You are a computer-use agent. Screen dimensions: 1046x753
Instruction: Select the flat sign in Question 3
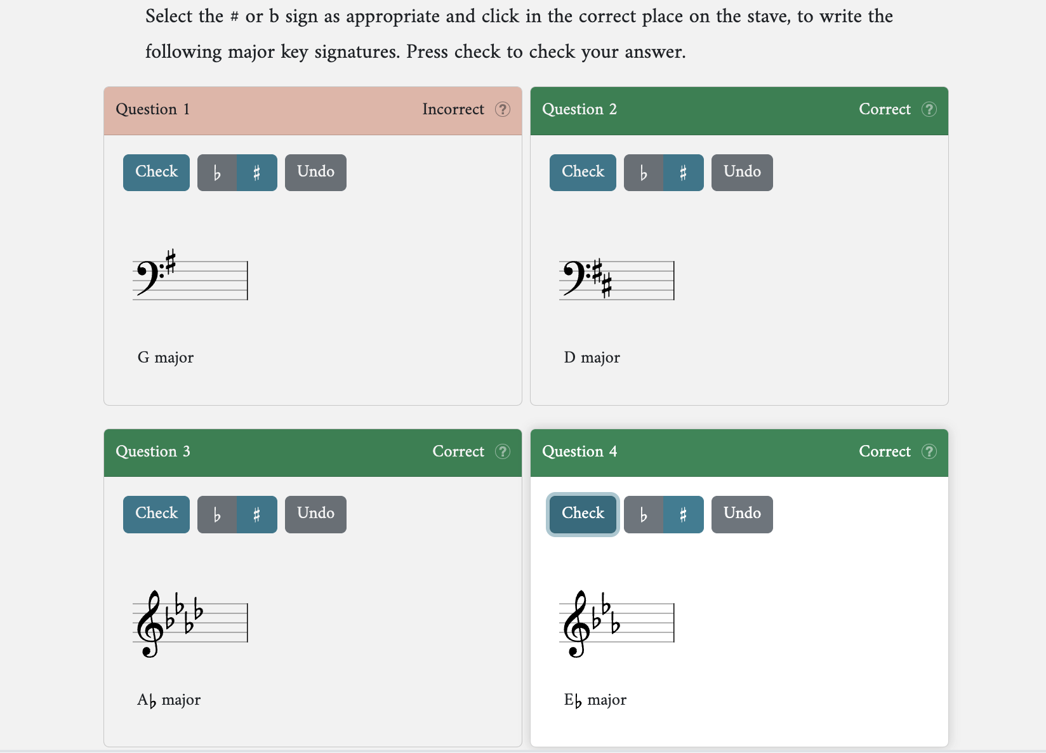[x=217, y=514]
